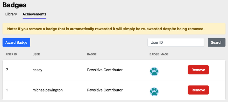Click the USER ID column header
The width and height of the screenshot is (228, 102).
pos(11,54)
